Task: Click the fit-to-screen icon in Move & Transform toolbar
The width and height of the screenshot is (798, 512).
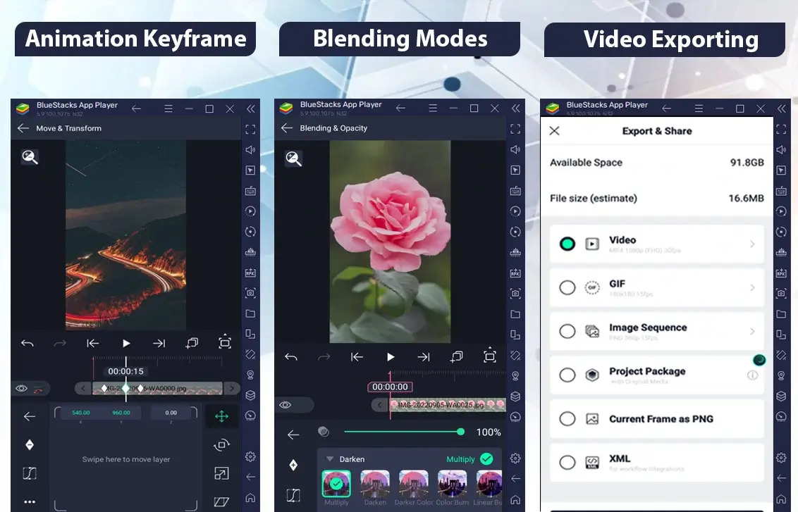Action: [224, 343]
